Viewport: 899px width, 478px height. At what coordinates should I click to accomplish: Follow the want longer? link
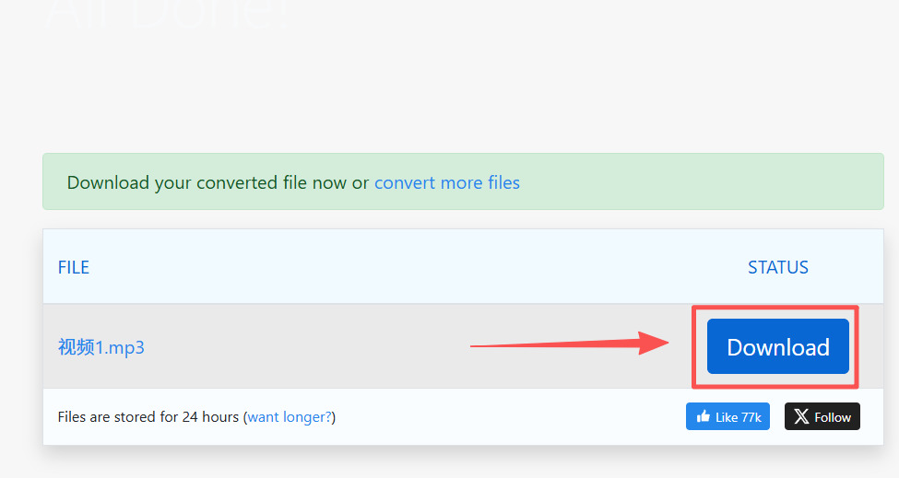click(x=290, y=416)
